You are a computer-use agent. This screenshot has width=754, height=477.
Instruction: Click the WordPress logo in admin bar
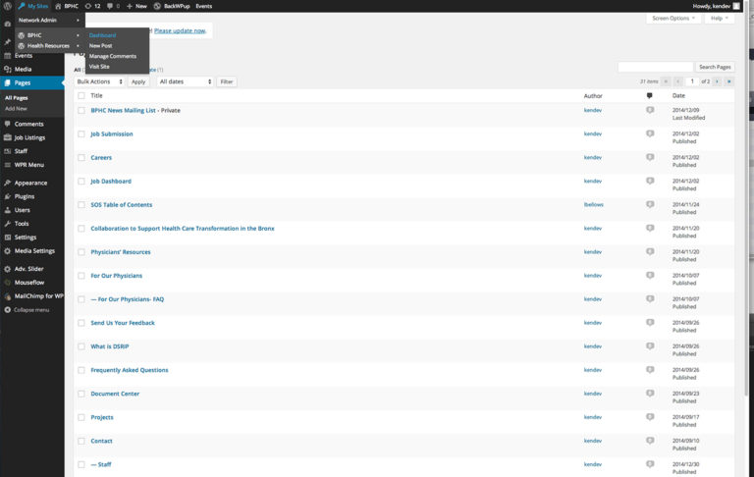tap(7, 6)
